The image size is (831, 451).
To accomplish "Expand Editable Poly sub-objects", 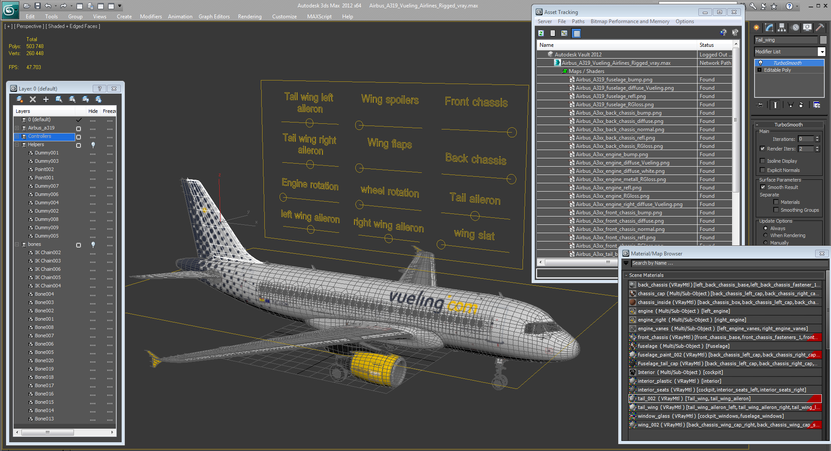I will 760,70.
